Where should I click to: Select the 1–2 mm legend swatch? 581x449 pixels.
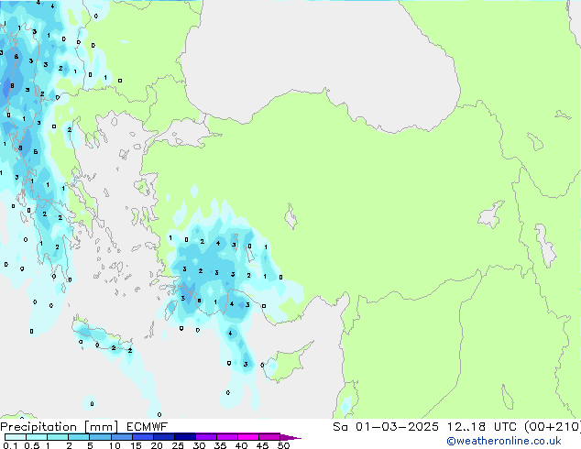point(58,437)
